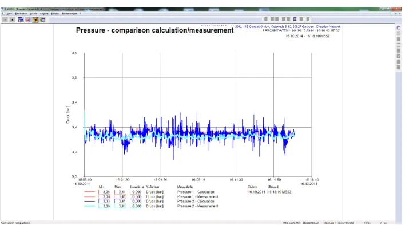
Task: Select the Pressure 1 - Measurement legend label
Action: [197, 196]
